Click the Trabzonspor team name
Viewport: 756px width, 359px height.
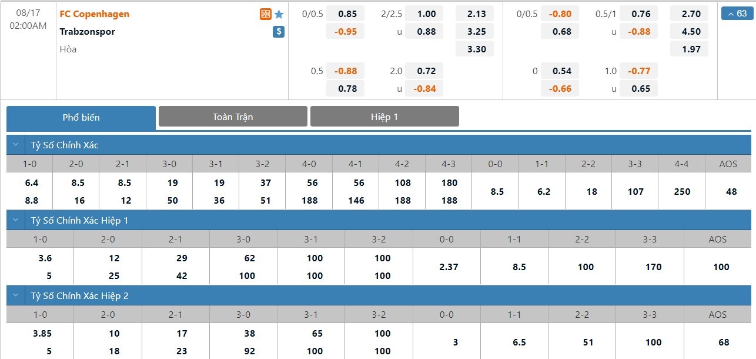tap(87, 32)
